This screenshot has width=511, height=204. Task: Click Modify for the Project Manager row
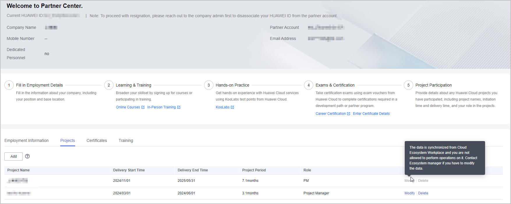coord(409,193)
